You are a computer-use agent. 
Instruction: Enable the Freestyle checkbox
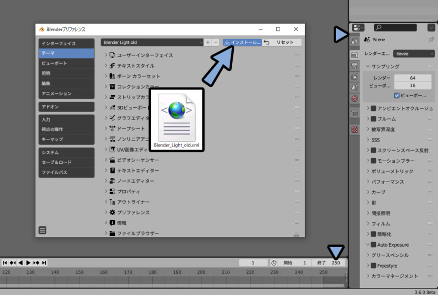(x=373, y=265)
